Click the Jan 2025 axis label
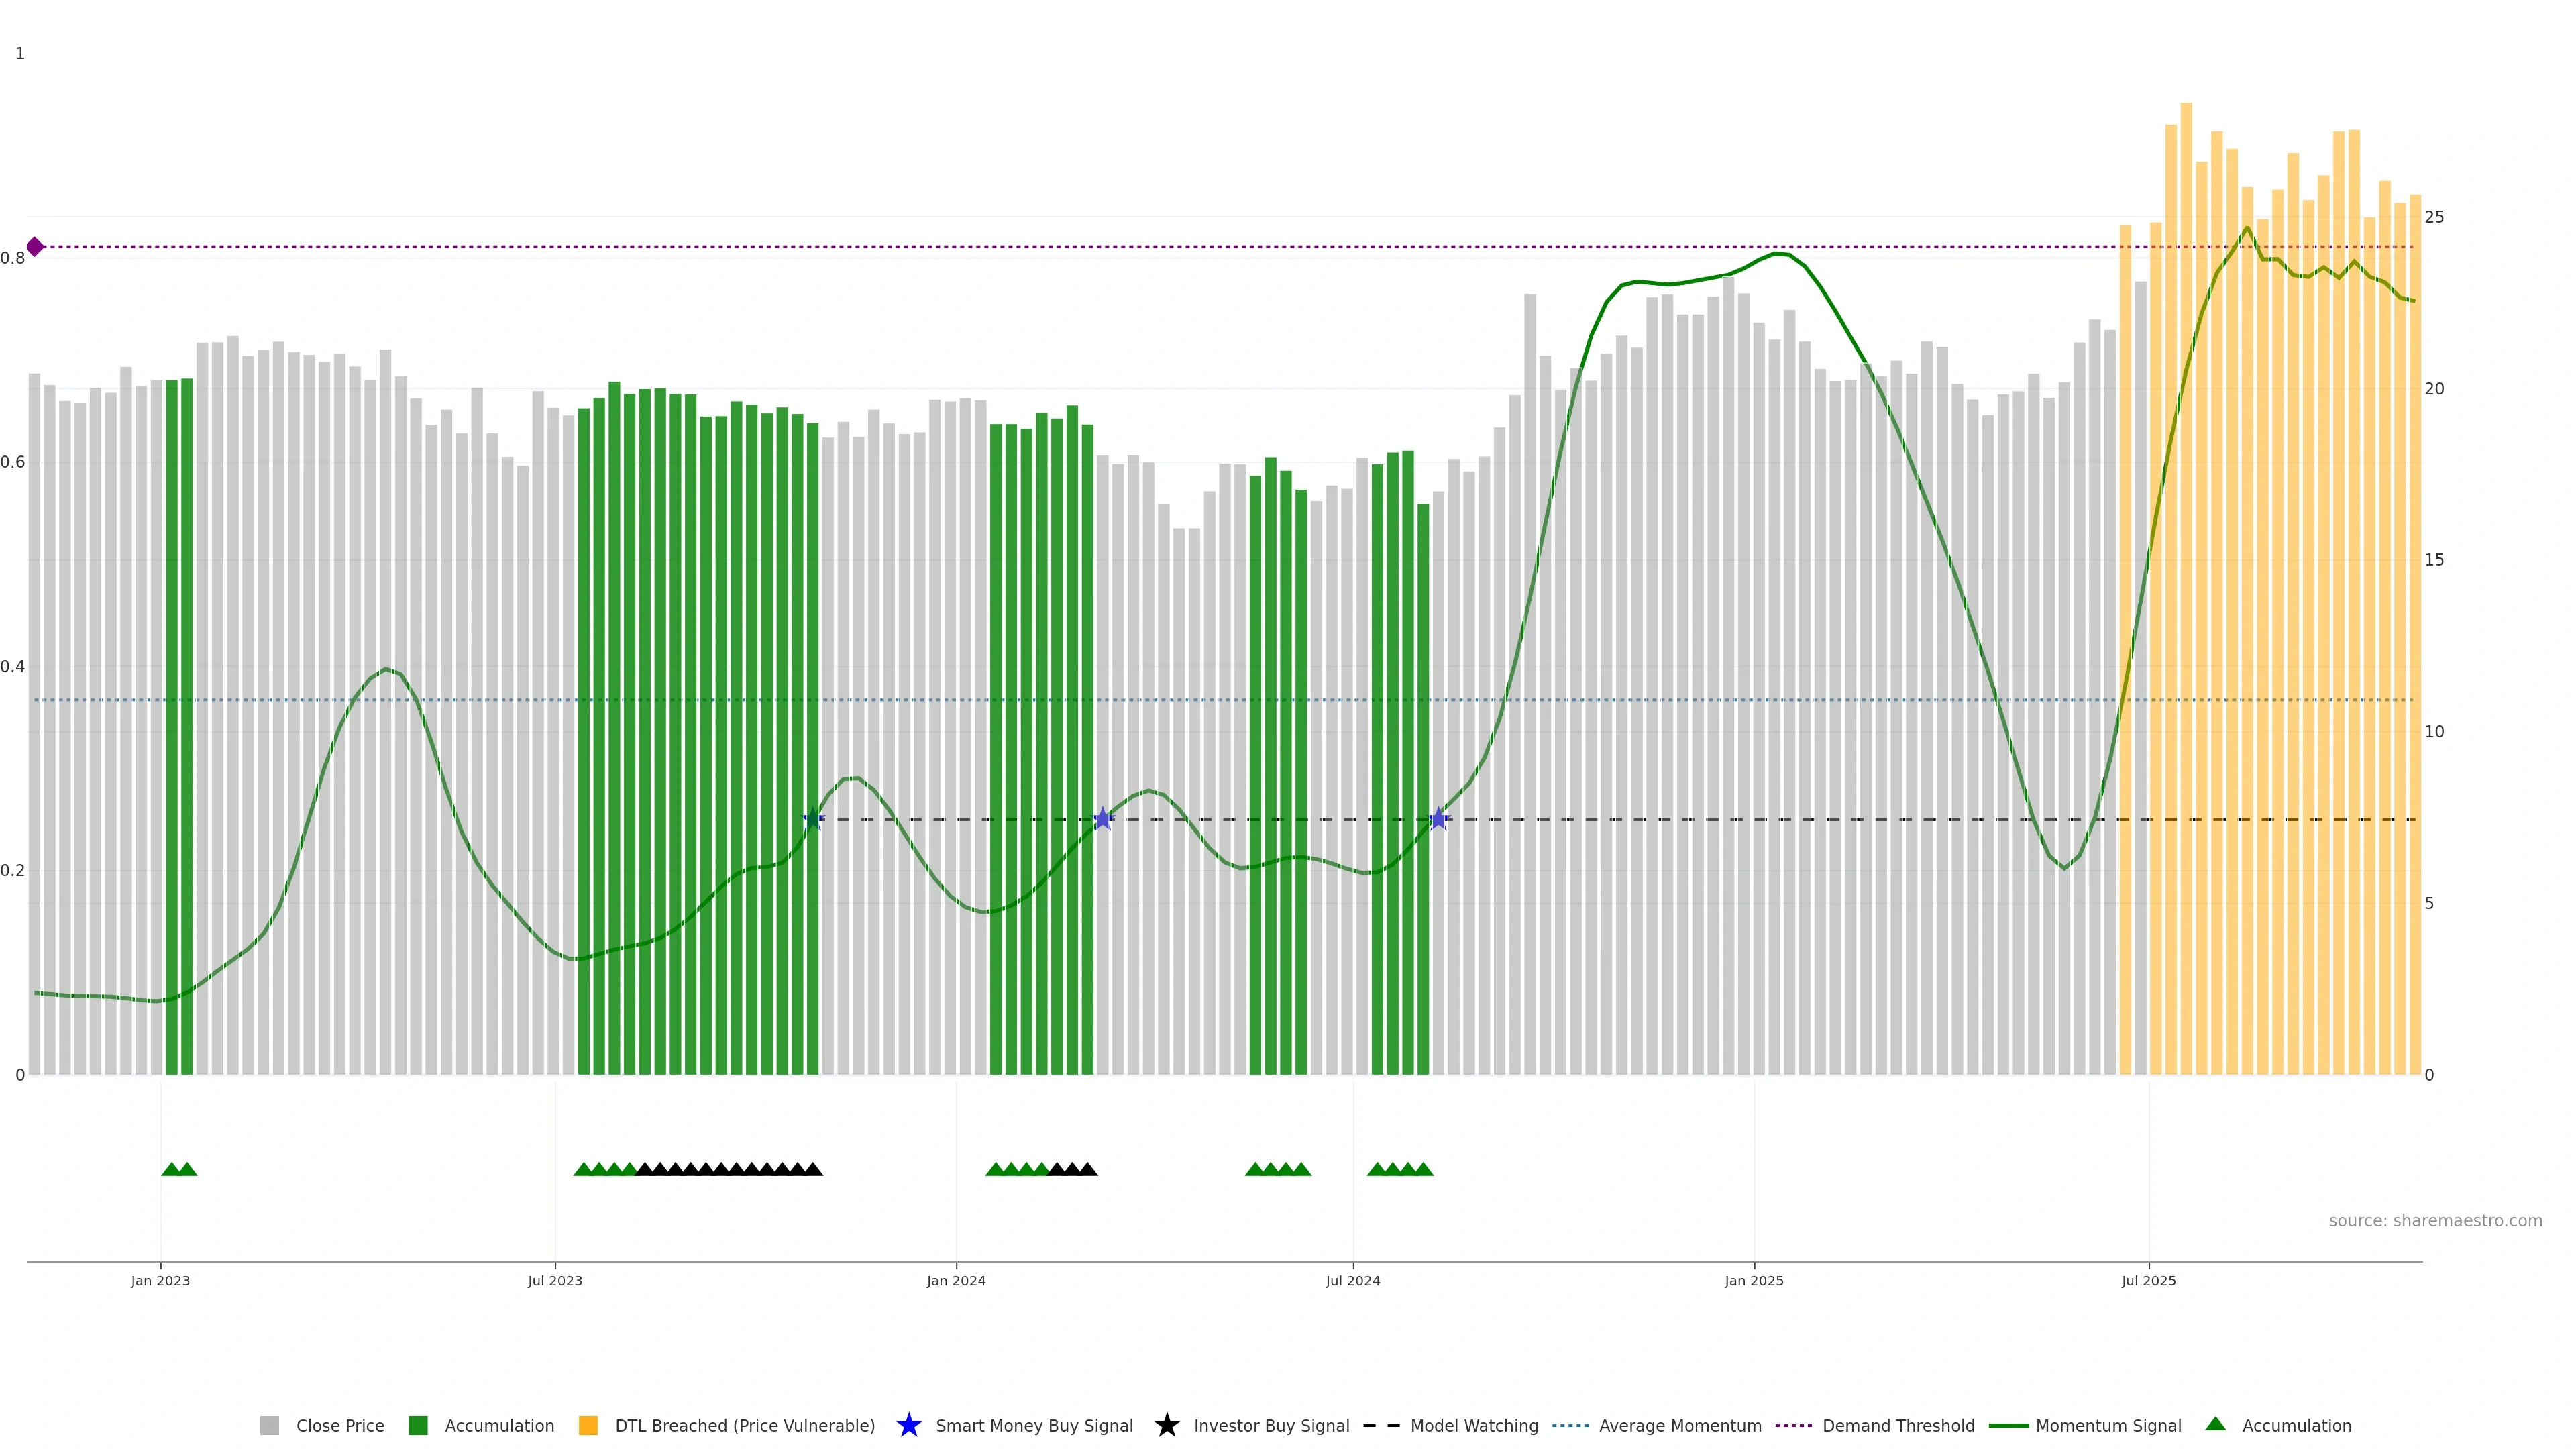The height and width of the screenshot is (1449, 2576). coord(1753,1280)
